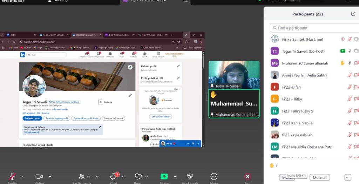
Task: Toggle mute for Fi23' Fahry Rizky S
Action: click(350, 111)
